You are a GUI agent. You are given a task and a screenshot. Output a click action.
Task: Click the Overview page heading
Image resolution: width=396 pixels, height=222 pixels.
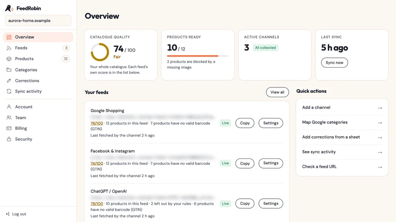click(102, 16)
